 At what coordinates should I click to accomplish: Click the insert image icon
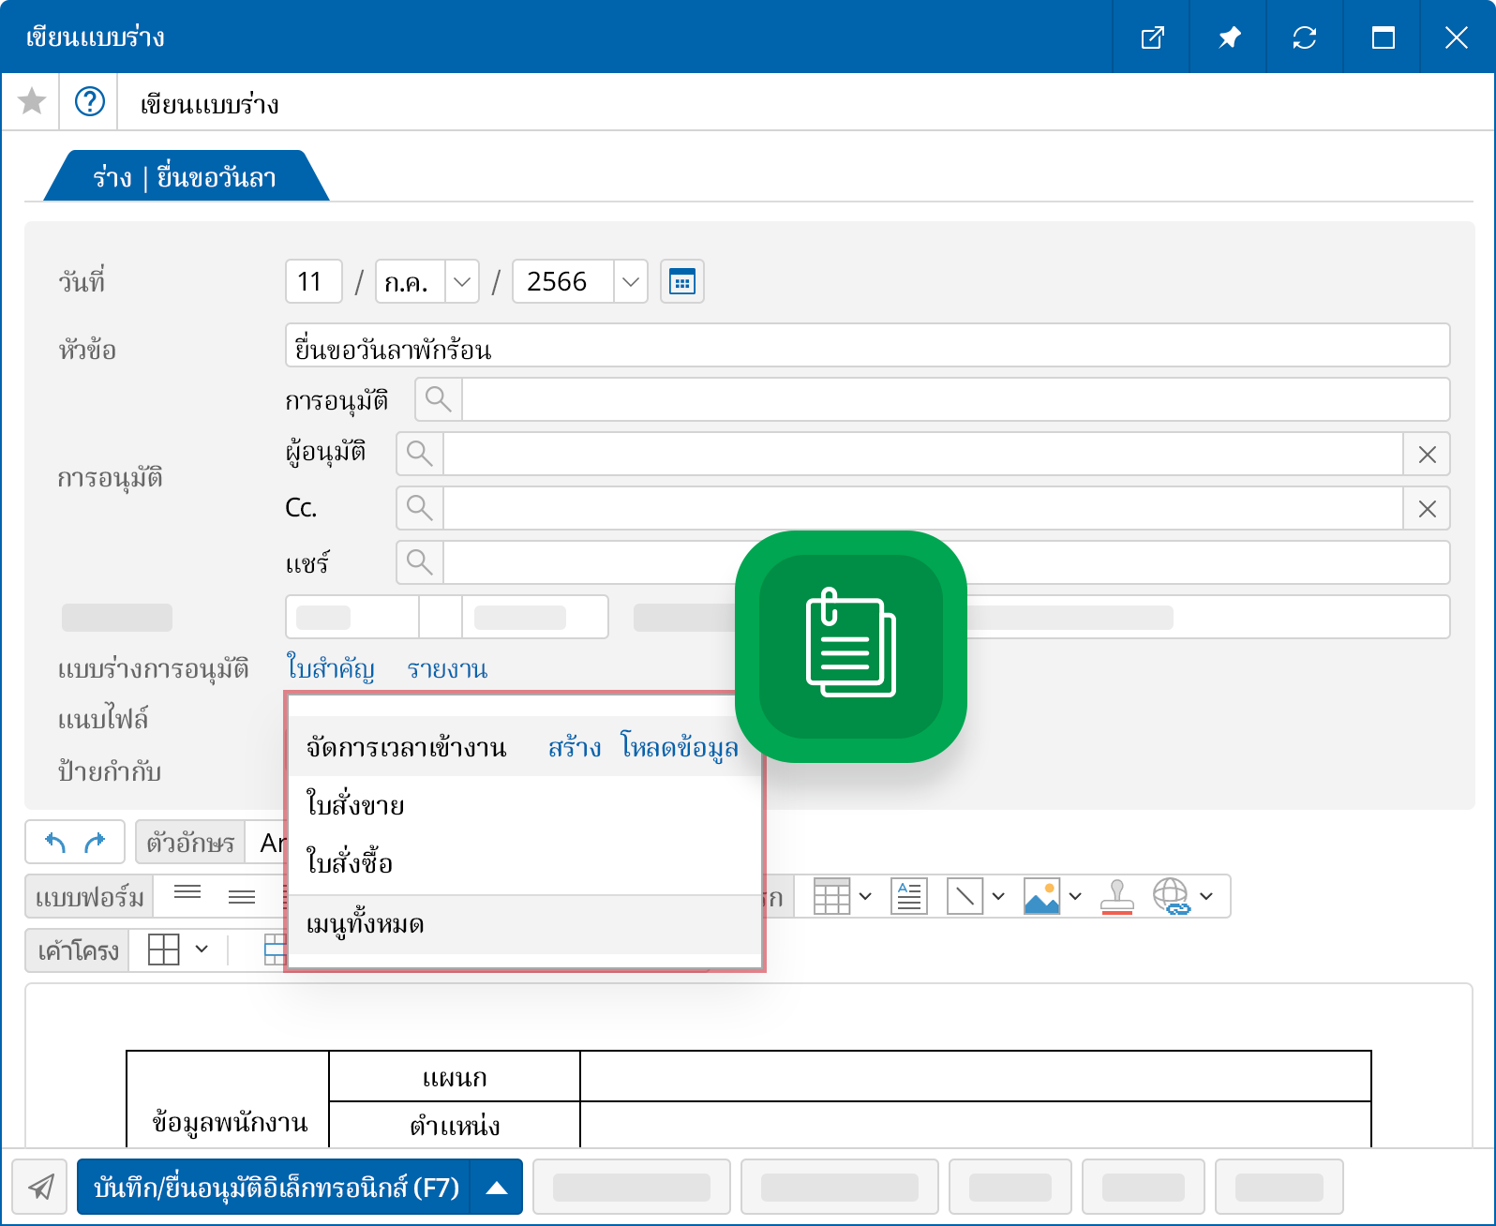[x=1041, y=896]
